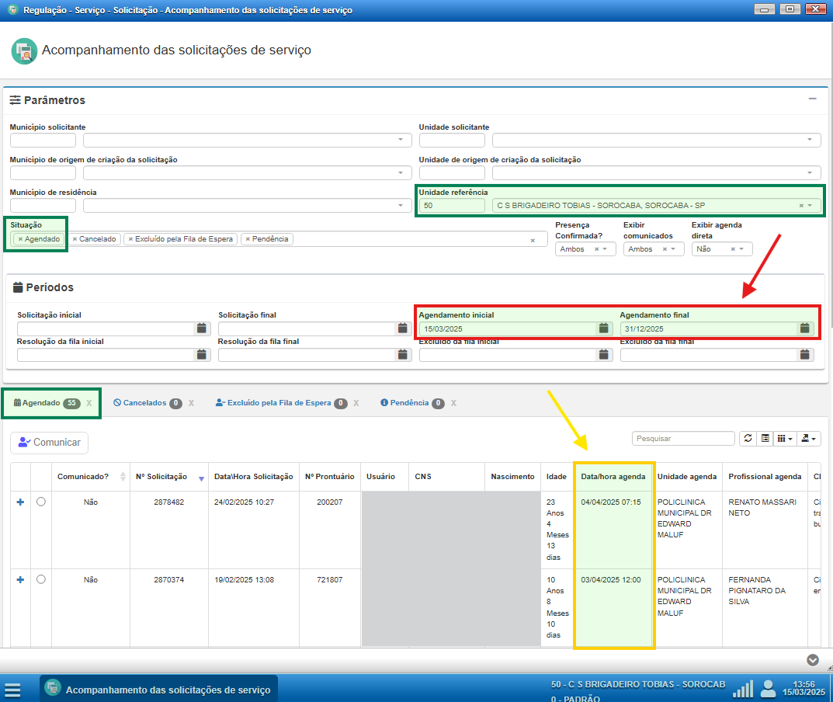
Task: Open the hamburger menu in taskbar
Action: 12,690
